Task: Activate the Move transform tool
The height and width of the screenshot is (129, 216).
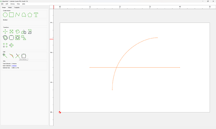Action: [5, 31]
